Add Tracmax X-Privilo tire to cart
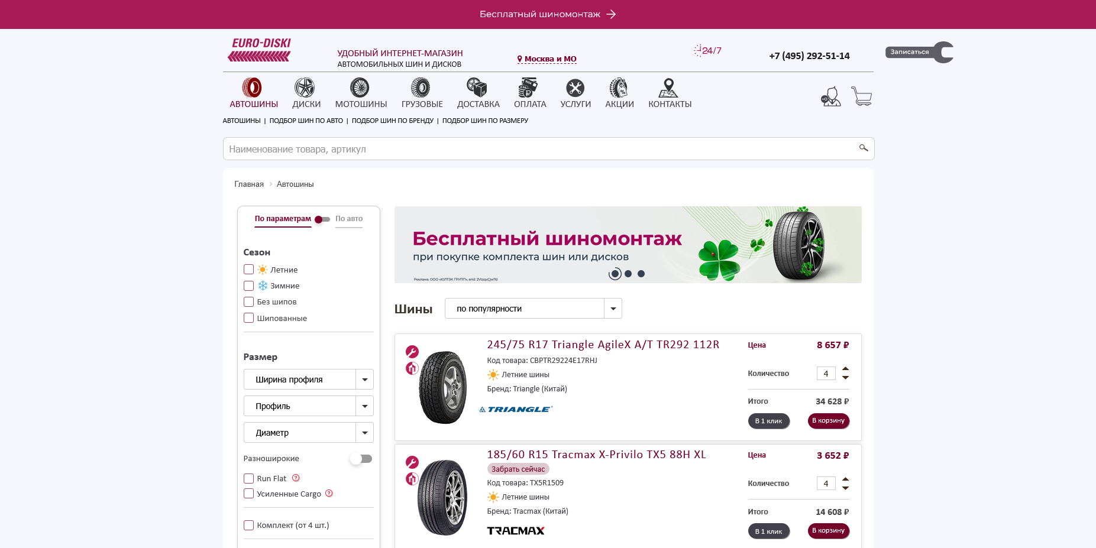 tap(829, 531)
